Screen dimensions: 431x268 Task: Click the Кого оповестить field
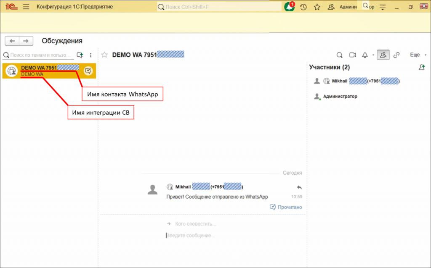(195, 224)
